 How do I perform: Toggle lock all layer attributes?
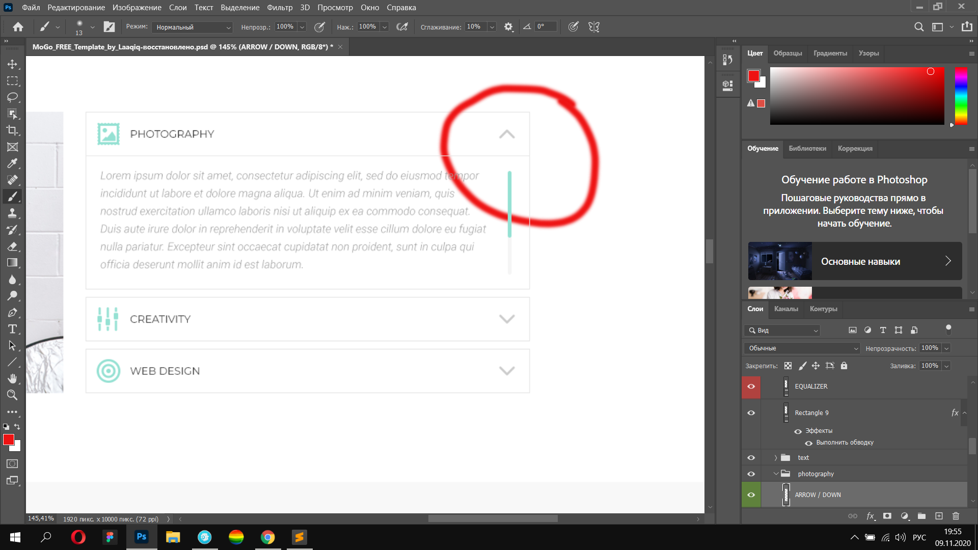844,366
